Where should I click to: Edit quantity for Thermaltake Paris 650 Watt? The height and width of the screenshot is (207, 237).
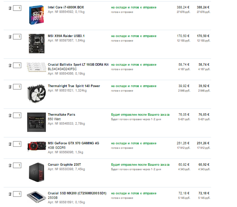(17, 115)
